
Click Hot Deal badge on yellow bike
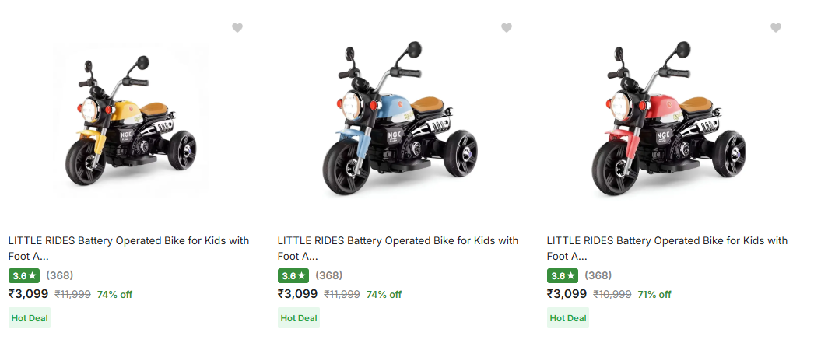point(30,318)
